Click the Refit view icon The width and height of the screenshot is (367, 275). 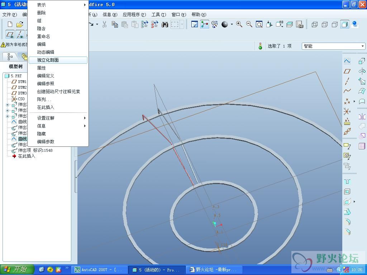(x=259, y=24)
